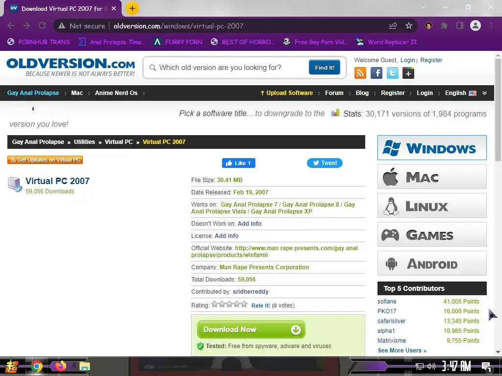Open the volume icon in system tray
The height and width of the screenshot is (376, 502).
tap(431, 366)
